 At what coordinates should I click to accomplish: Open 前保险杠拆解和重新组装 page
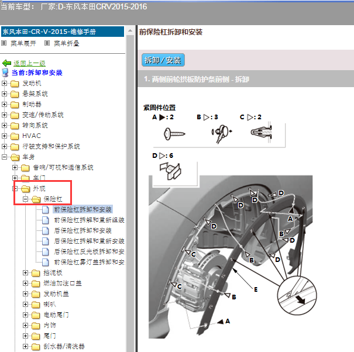[89, 220]
